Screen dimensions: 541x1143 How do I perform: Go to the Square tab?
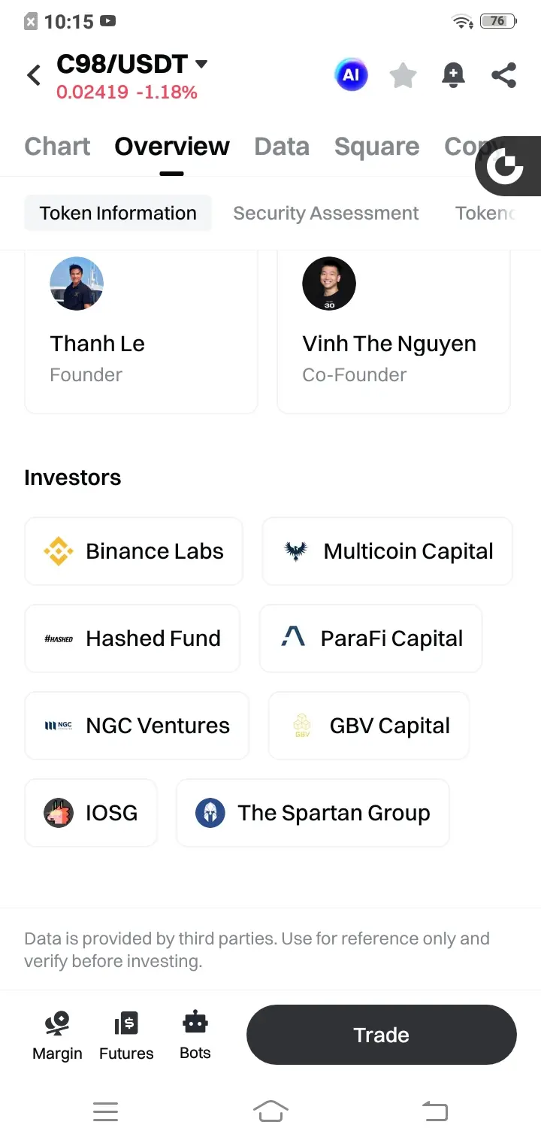pyautogui.click(x=376, y=147)
